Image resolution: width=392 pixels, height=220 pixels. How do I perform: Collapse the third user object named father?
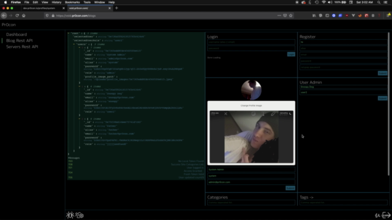click(x=80, y=119)
